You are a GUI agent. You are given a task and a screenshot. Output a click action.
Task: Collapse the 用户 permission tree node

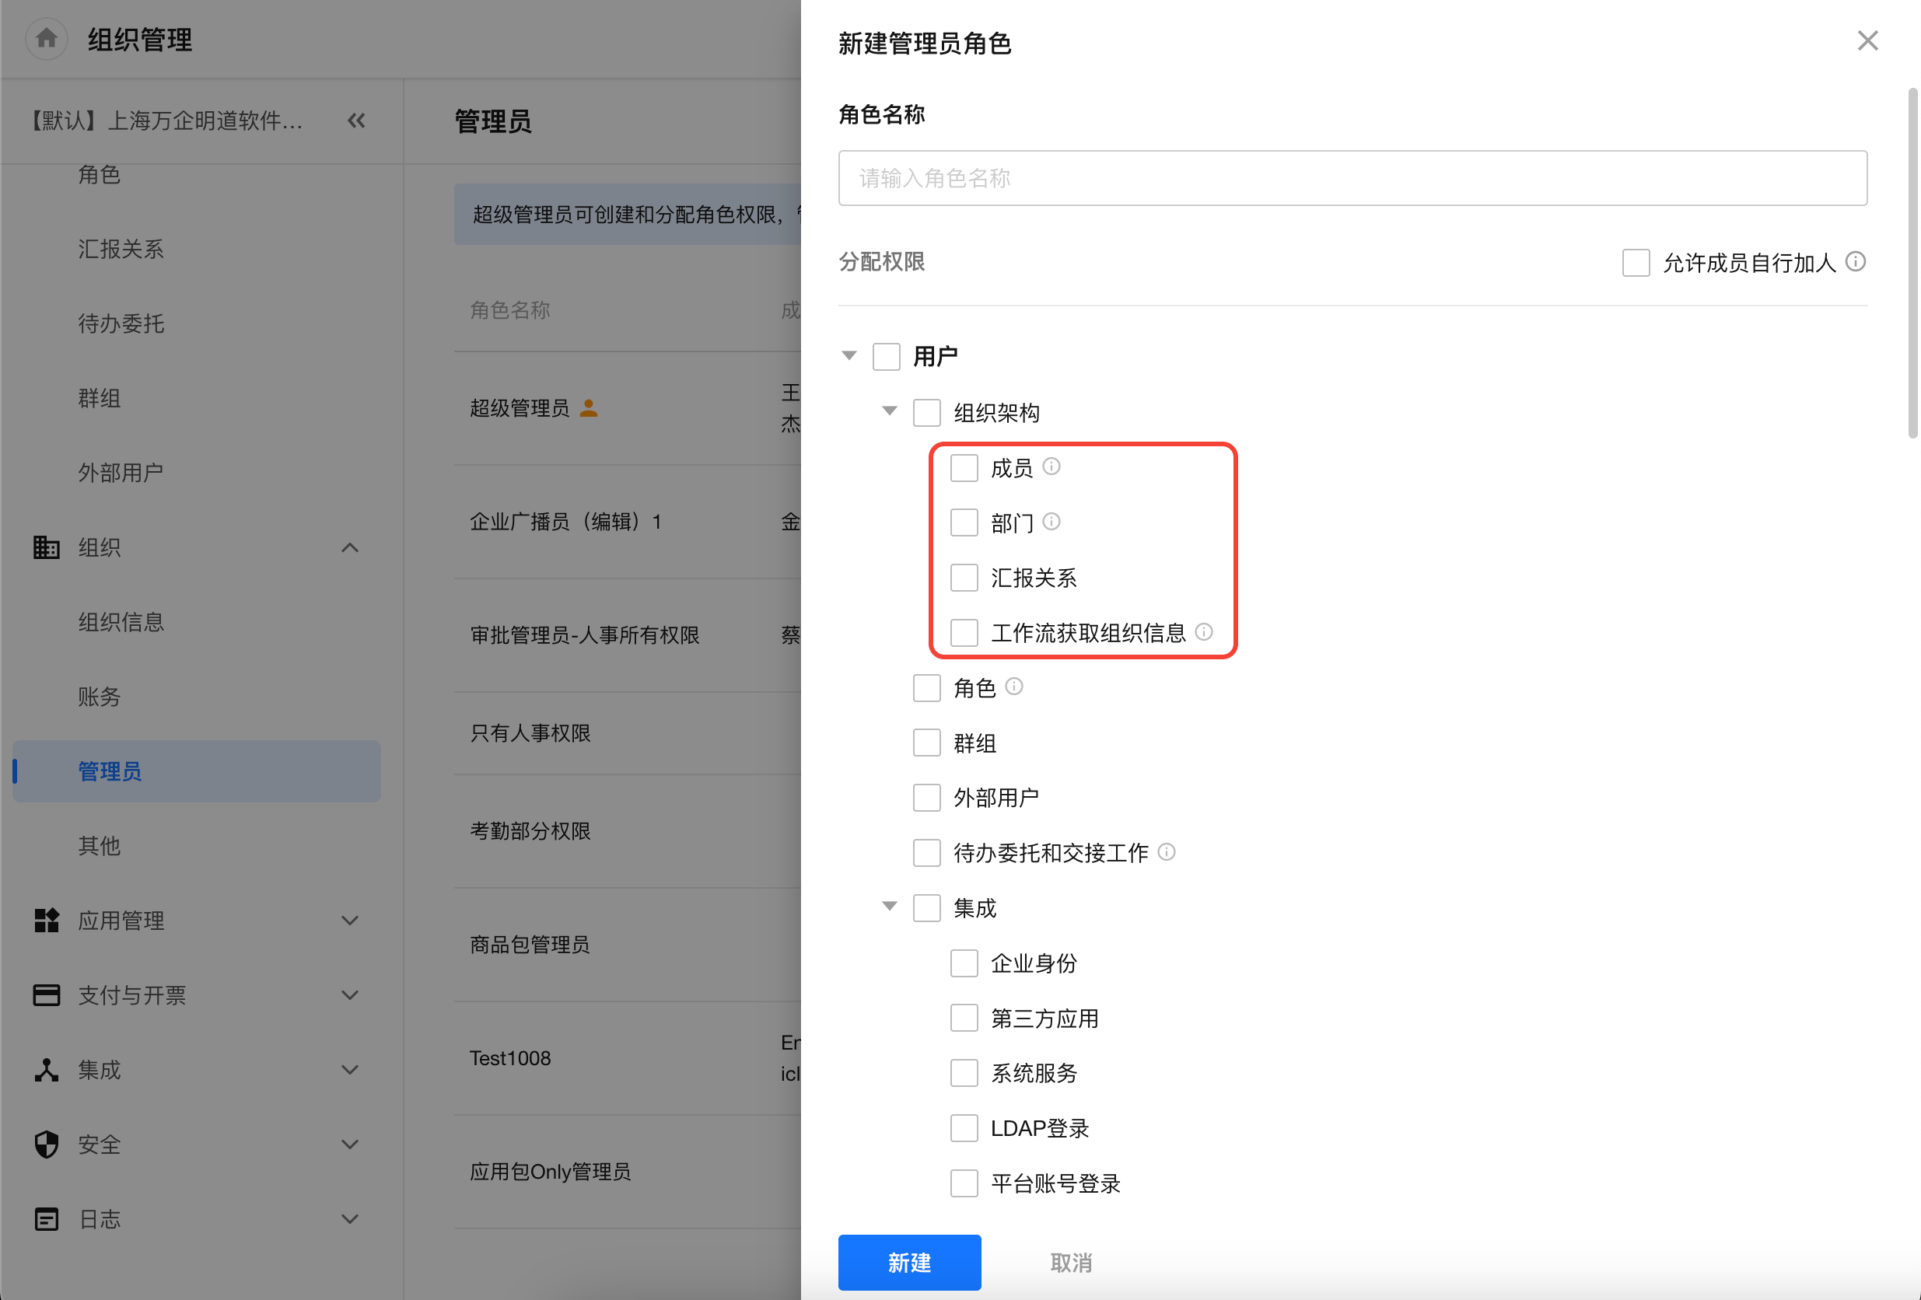point(849,356)
